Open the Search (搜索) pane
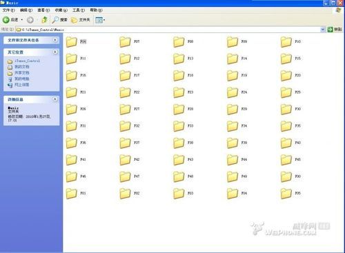This screenshot has width=345, height=253. (x=59, y=20)
